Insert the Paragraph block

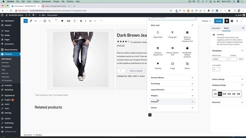coord(173,34)
